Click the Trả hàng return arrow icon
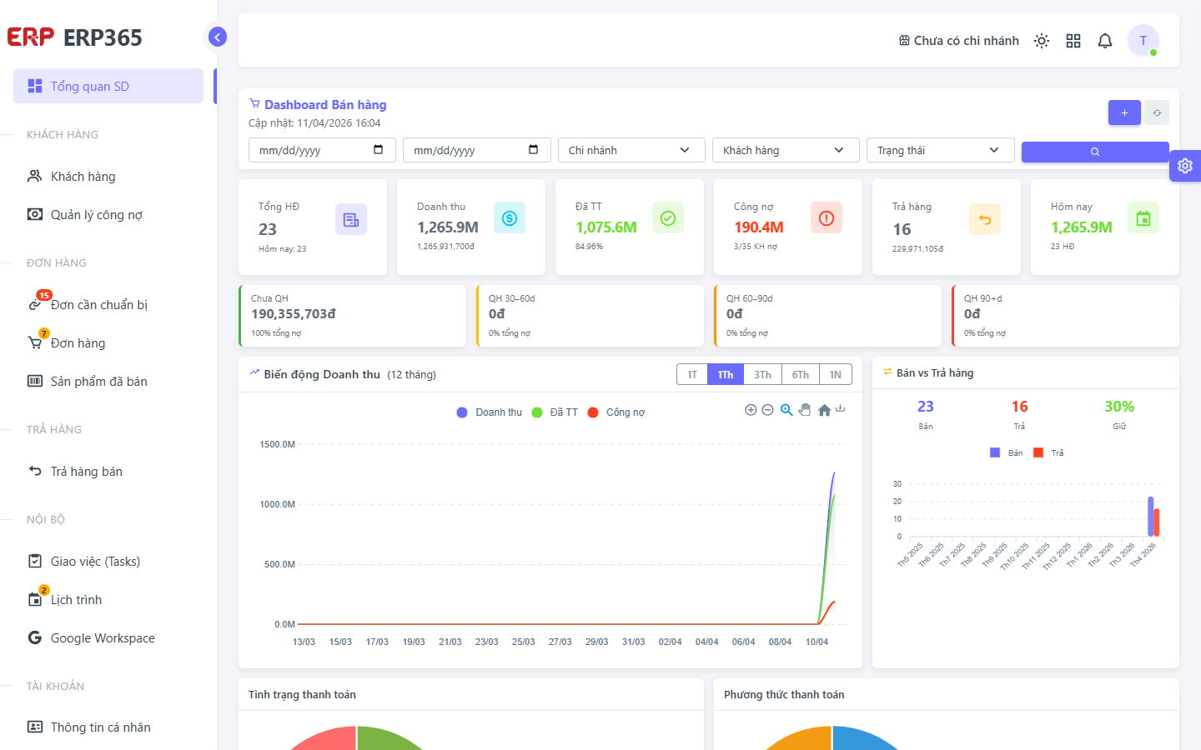Viewport: 1201px width, 750px height. click(x=985, y=219)
